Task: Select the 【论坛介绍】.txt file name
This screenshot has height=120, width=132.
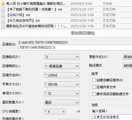Action: 18,15
